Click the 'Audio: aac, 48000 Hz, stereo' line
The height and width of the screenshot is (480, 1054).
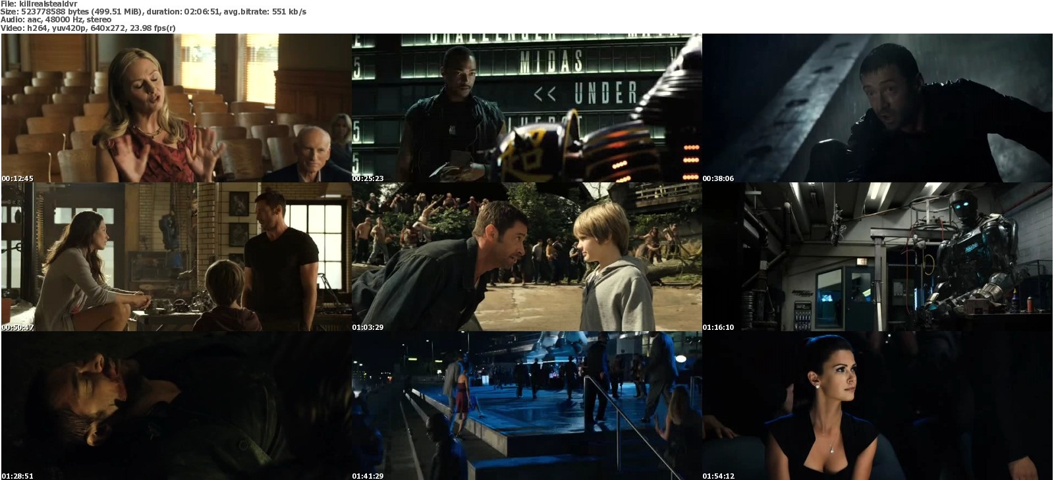click(x=56, y=20)
